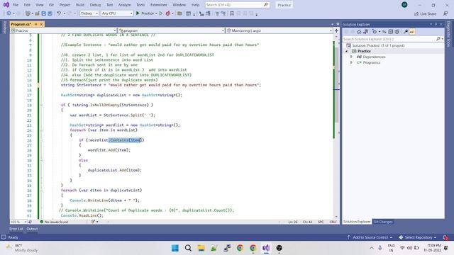Collapse the foreach block at line 24
This screenshot has height=255, width=454.
point(41,130)
